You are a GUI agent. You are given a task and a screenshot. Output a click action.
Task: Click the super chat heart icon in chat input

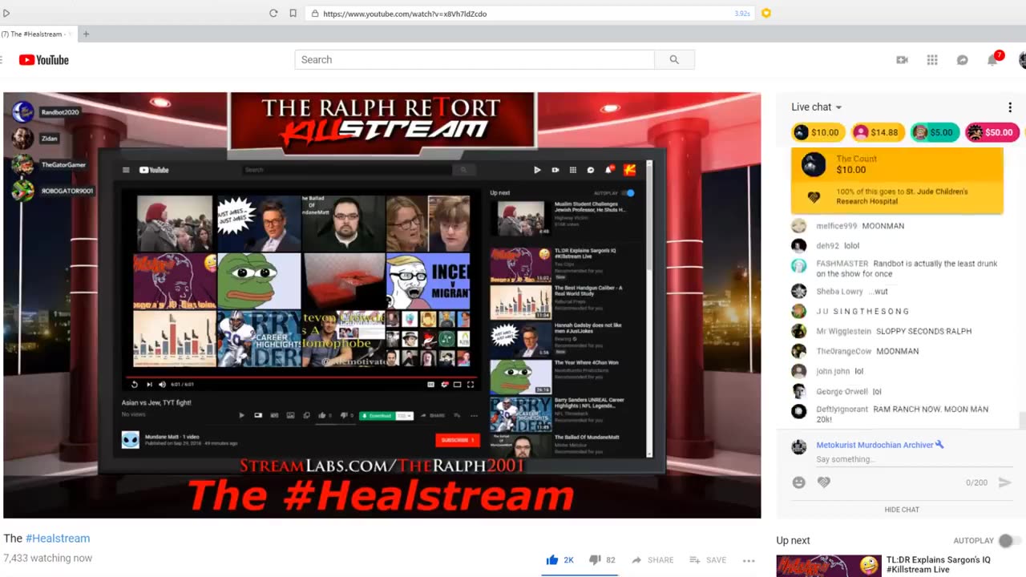(823, 482)
